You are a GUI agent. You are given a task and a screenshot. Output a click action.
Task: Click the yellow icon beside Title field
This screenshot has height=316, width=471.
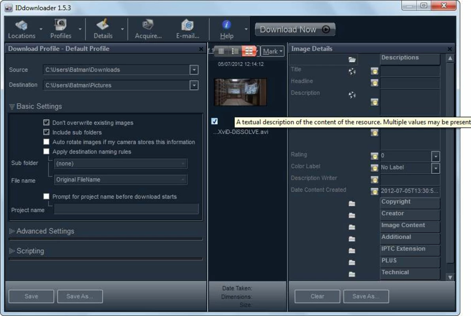tap(374, 71)
